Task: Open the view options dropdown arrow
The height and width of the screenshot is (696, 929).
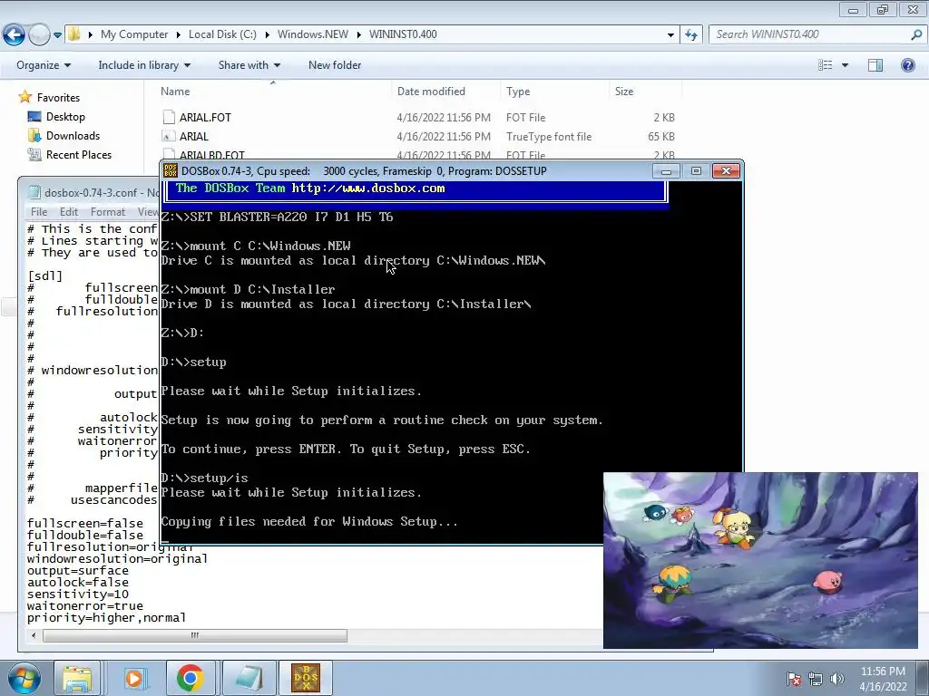Action: tap(845, 65)
